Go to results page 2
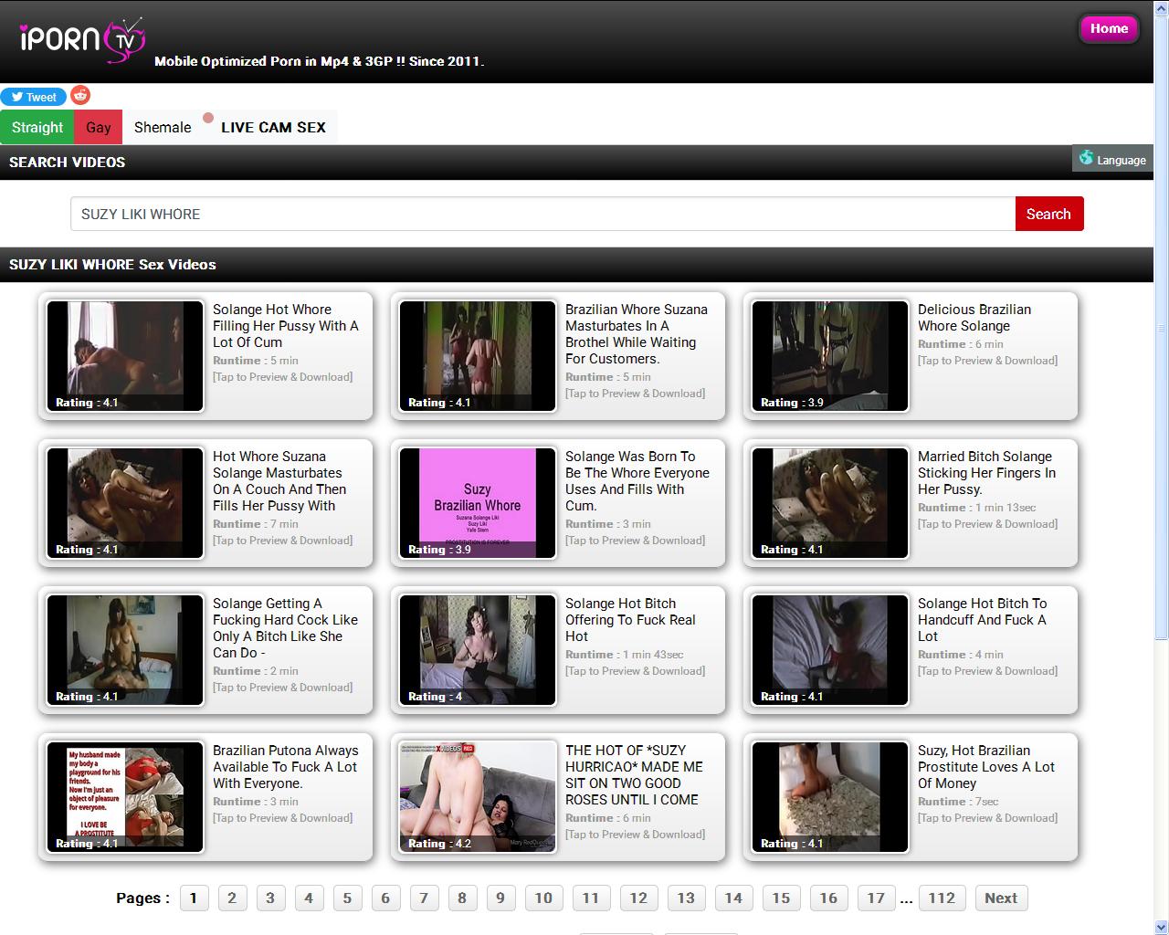1169x935 pixels. 232,898
